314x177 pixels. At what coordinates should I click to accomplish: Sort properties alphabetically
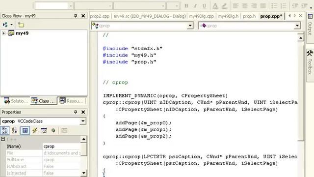tap(14, 131)
